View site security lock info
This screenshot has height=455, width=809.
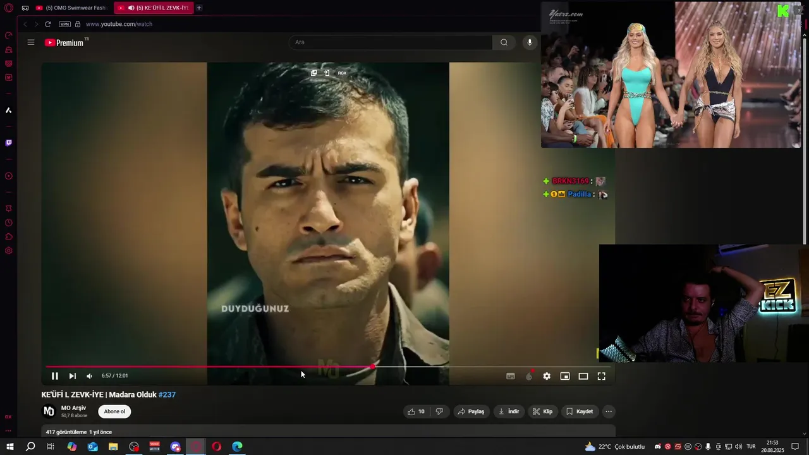(x=78, y=24)
